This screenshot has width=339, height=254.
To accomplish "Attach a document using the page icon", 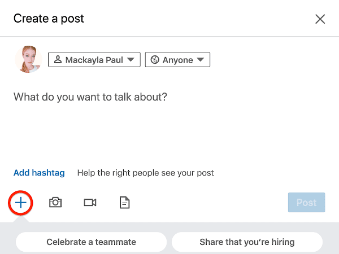I will pos(124,202).
